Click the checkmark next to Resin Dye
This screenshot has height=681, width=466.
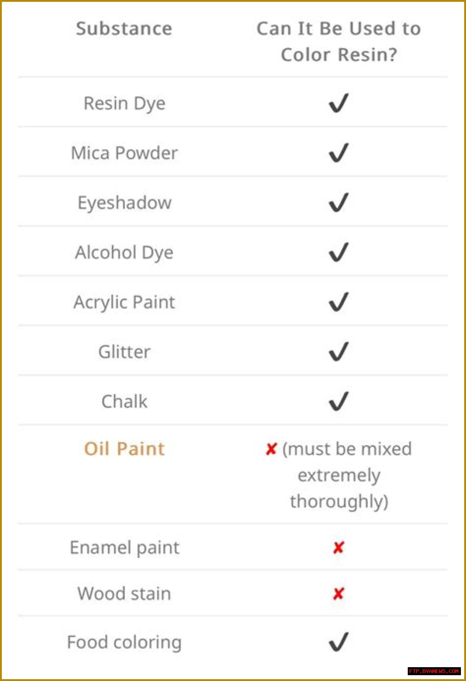[339, 103]
